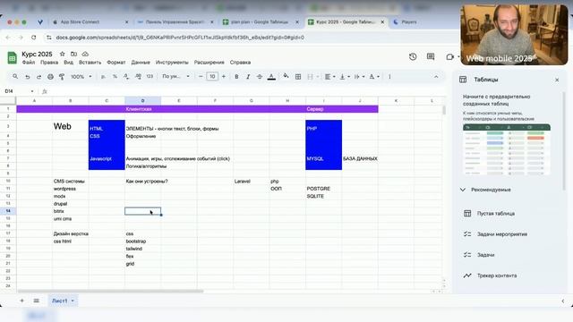Reload the browser page
The width and height of the screenshot is (573, 322).
pos(34,38)
